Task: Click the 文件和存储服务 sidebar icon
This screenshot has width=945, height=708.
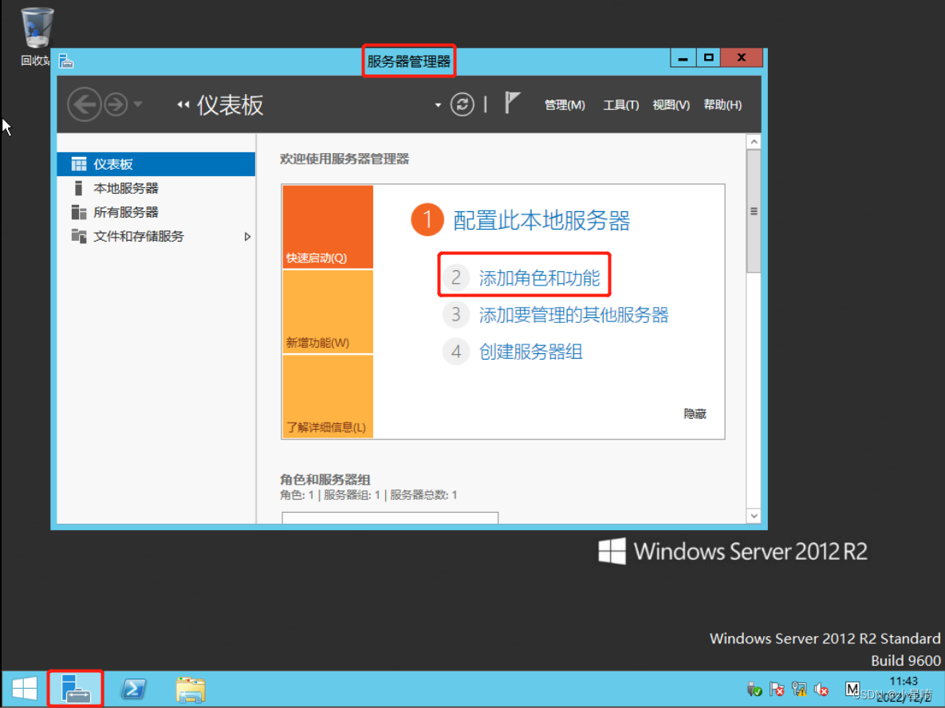Action: pos(79,235)
